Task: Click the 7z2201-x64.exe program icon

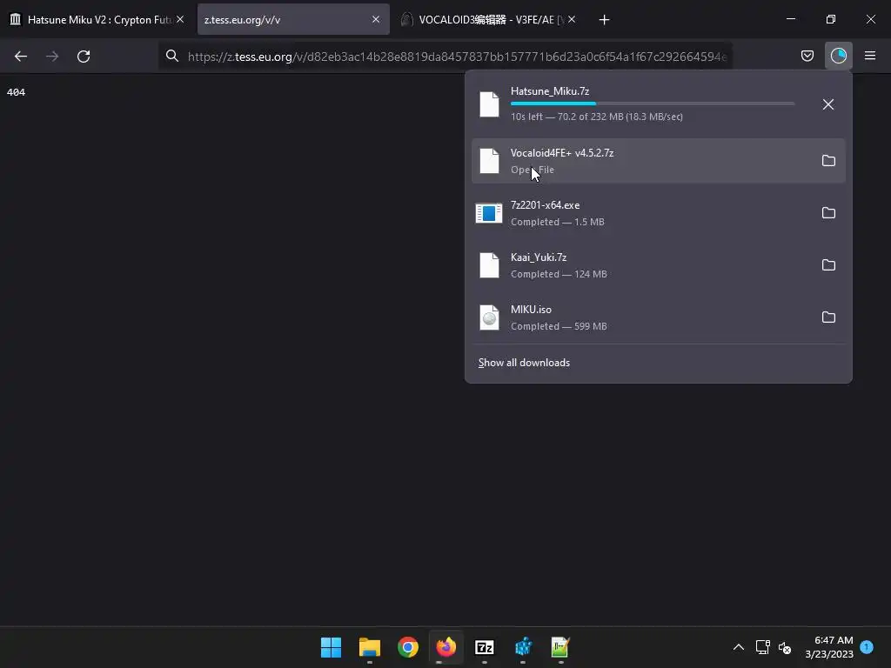Action: [489, 213]
